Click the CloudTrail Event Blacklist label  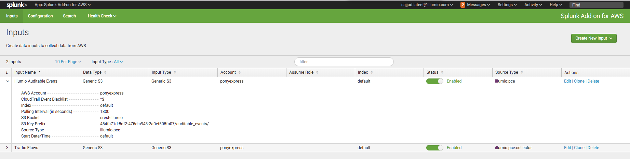pos(44,99)
